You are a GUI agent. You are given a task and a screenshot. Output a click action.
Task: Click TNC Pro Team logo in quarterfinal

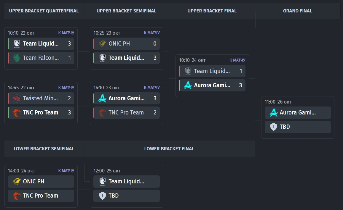pos(17,112)
